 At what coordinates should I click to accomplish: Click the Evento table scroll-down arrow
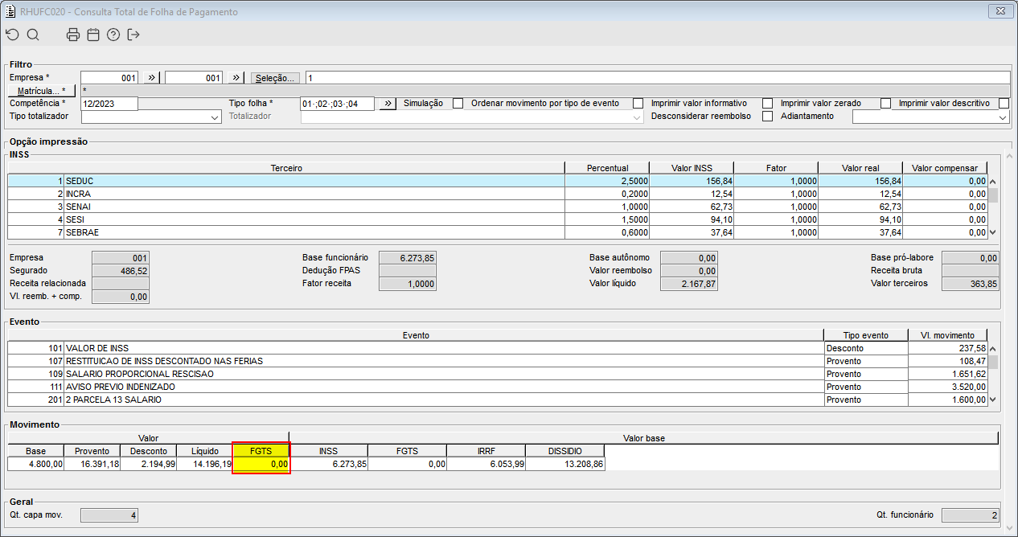(993, 400)
